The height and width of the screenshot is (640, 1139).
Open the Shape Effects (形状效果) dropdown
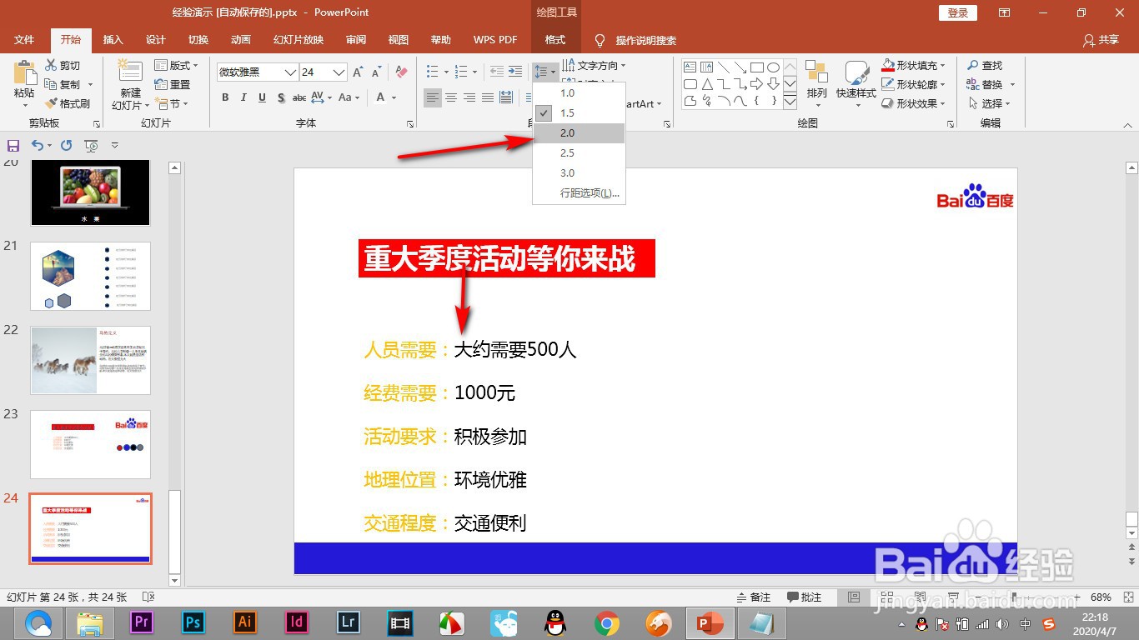point(915,103)
